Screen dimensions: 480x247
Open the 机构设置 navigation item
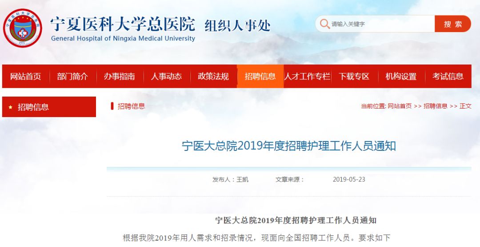[x=401, y=77]
